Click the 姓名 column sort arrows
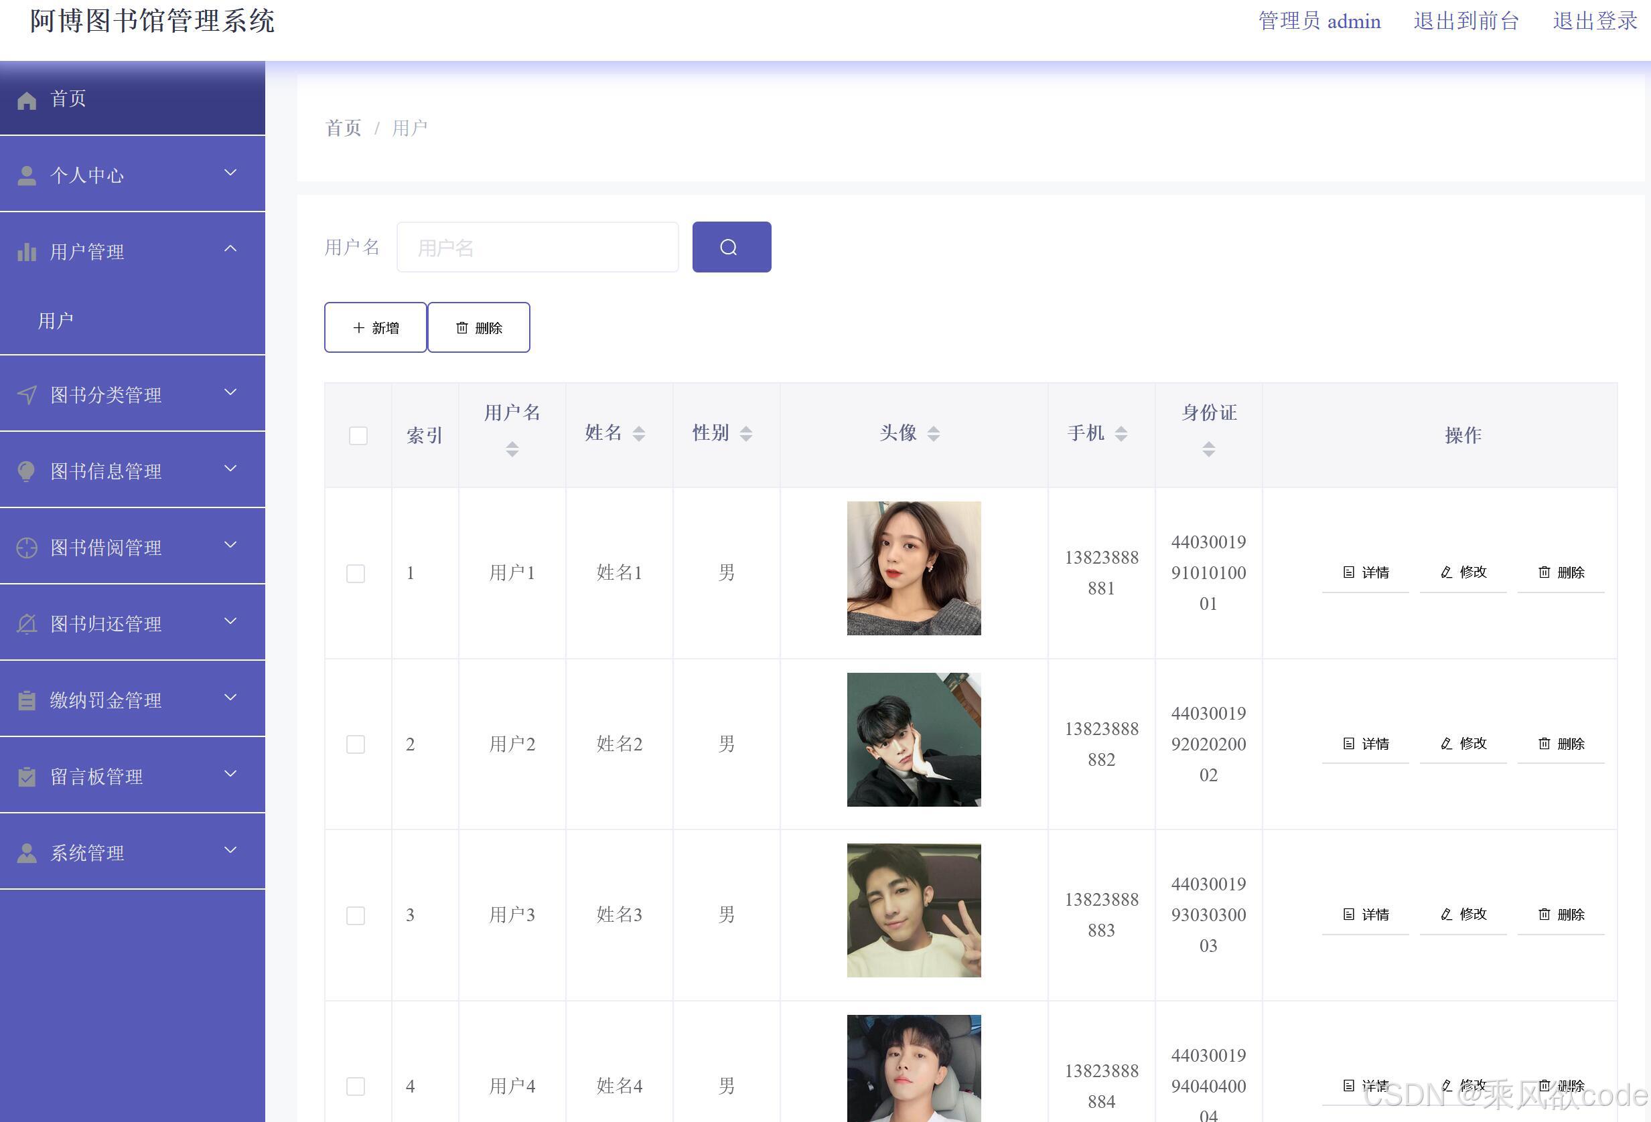Image resolution: width=1651 pixels, height=1122 pixels. 639,433
